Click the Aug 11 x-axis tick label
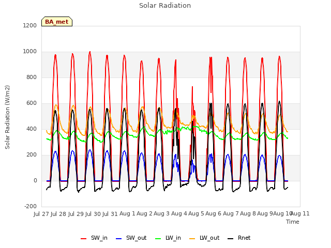The height and width of the screenshot is (248, 331). 300,214
